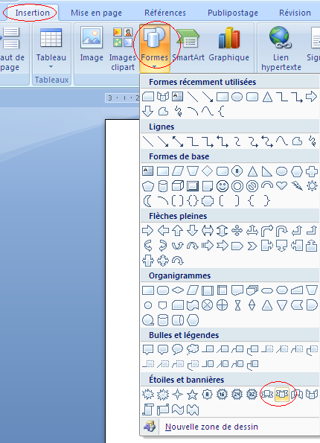Pick the flowchart document shape

[x=237, y=290]
